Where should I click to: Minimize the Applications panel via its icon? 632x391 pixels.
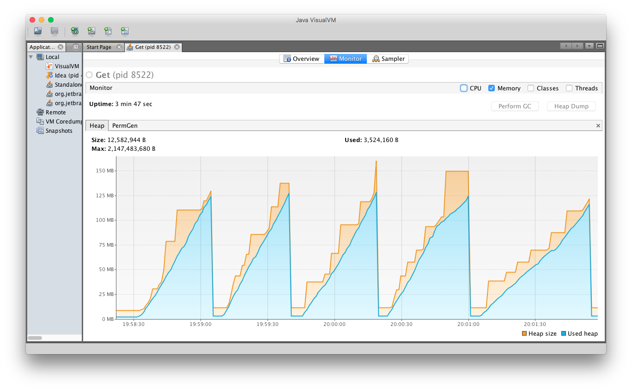click(x=76, y=47)
